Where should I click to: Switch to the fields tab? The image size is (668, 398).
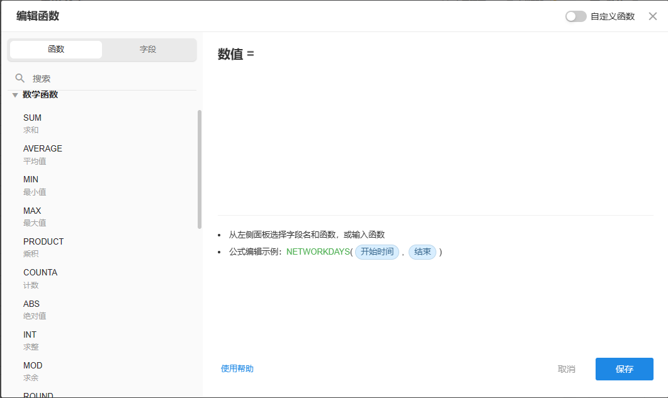pos(148,49)
